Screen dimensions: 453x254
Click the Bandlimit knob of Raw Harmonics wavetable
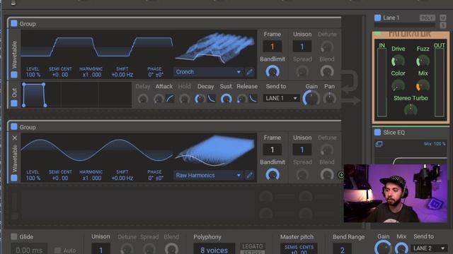(x=273, y=174)
